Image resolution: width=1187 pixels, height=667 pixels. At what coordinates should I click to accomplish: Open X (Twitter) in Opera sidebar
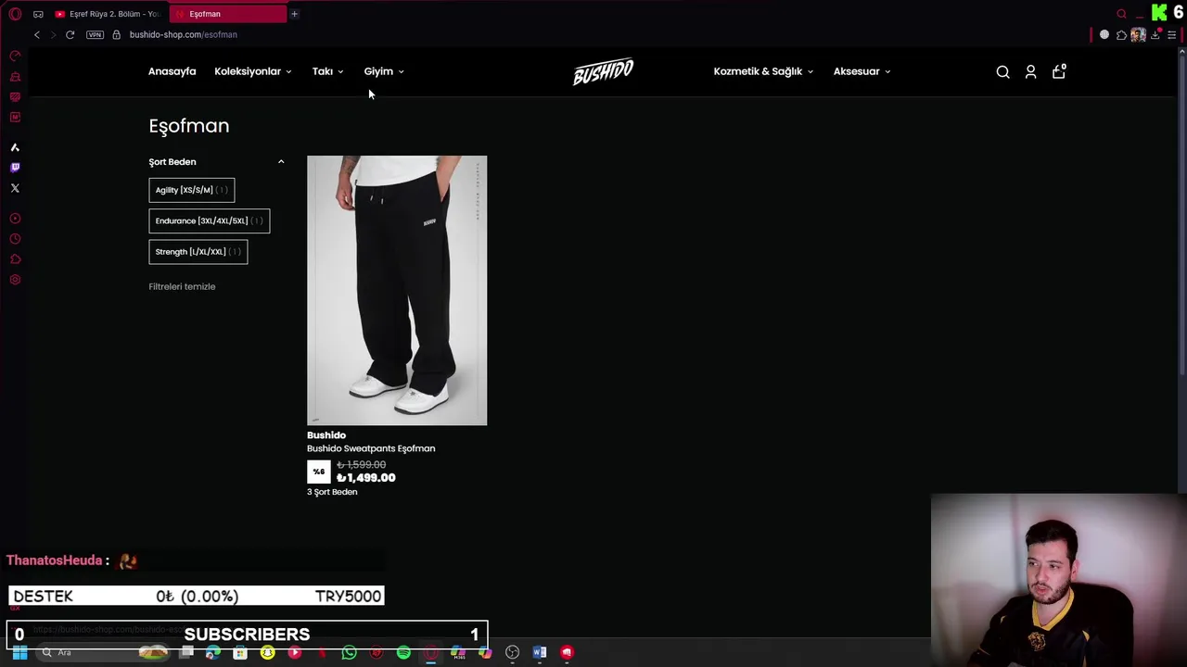click(15, 188)
